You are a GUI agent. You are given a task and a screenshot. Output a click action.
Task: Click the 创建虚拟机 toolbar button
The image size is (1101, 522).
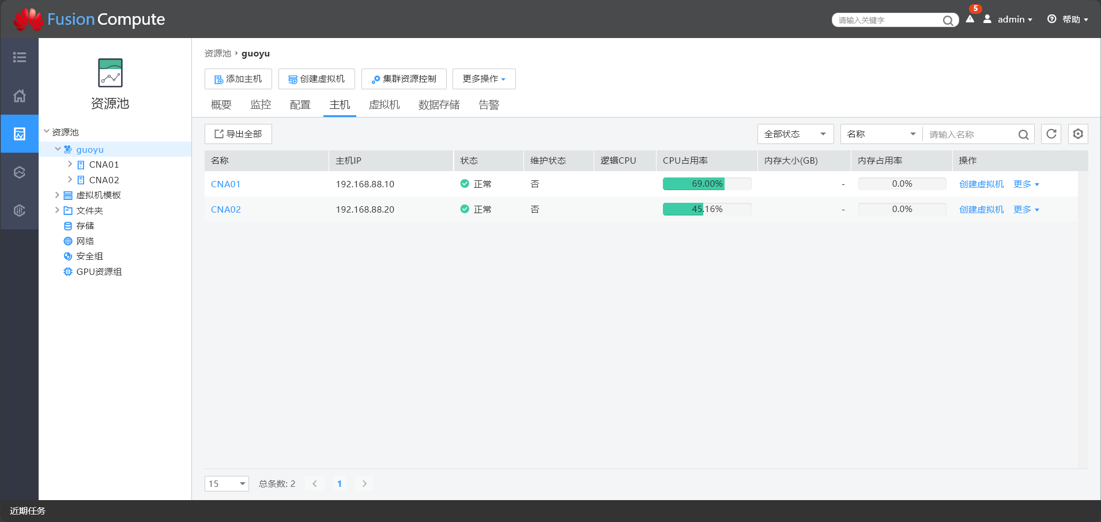(x=316, y=79)
